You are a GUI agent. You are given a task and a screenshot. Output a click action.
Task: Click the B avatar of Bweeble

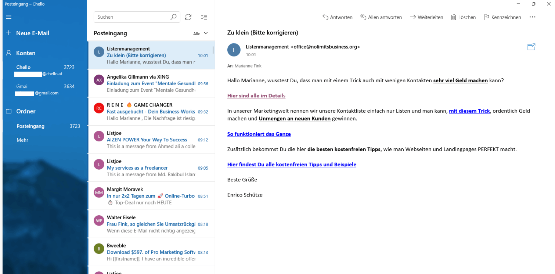click(x=99, y=249)
